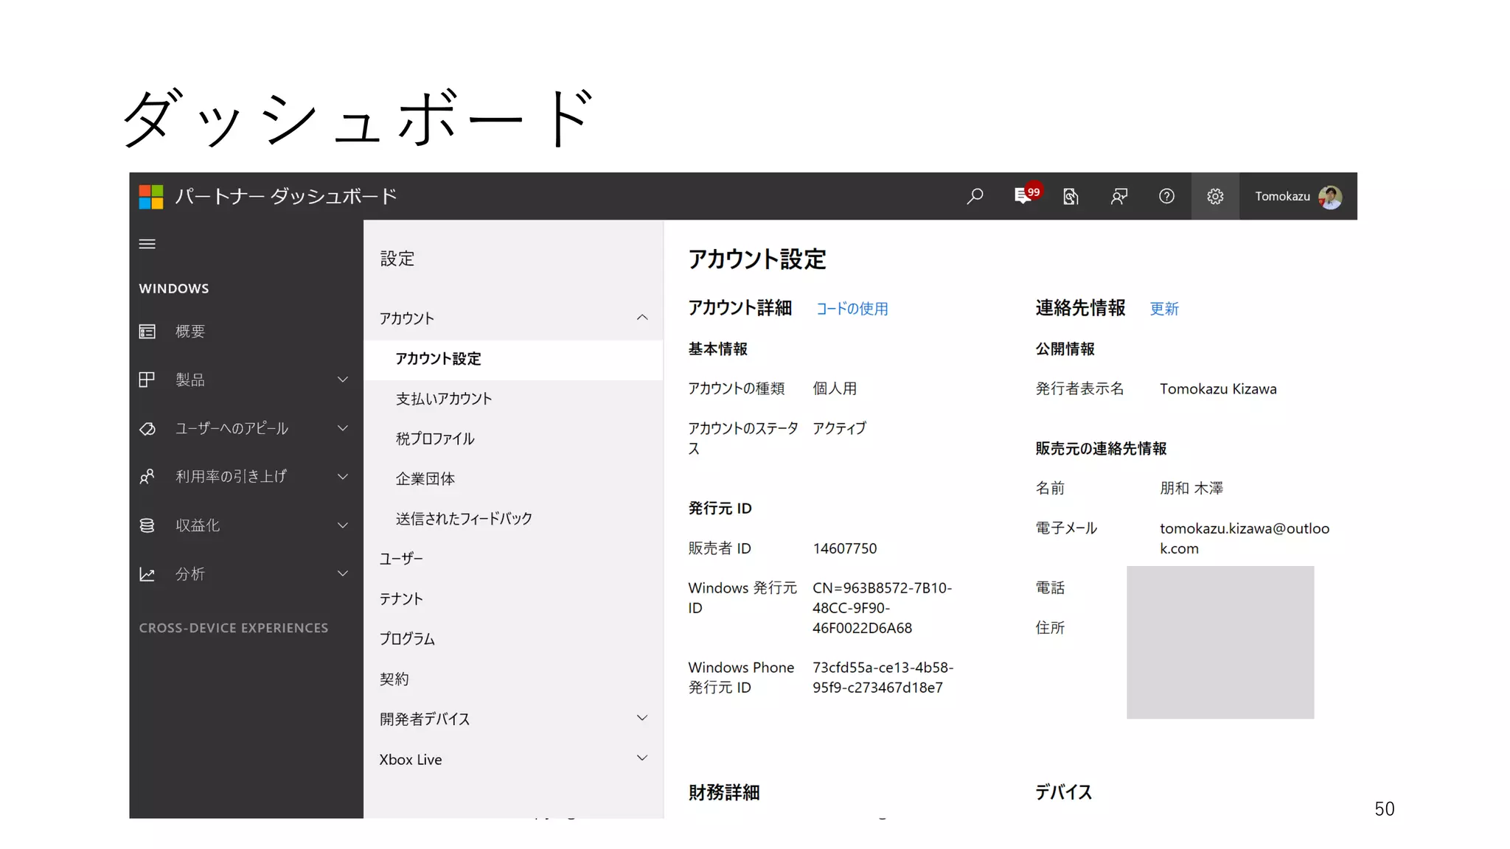
Task: Click the 更新 link beside 連絡先情報
Action: click(x=1164, y=309)
